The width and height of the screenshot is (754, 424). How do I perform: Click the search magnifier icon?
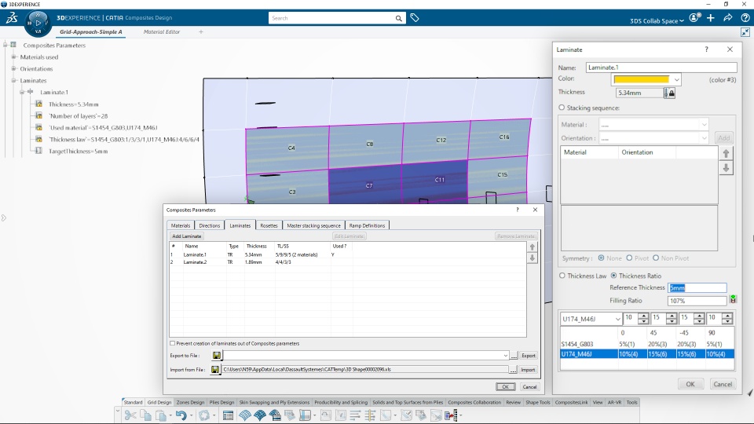click(399, 18)
